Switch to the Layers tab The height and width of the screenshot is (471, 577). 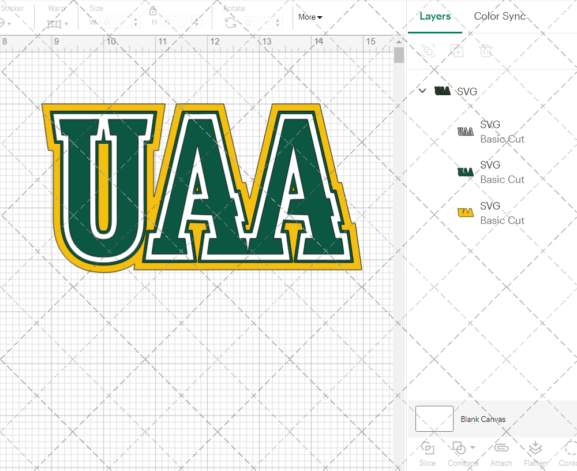point(435,17)
